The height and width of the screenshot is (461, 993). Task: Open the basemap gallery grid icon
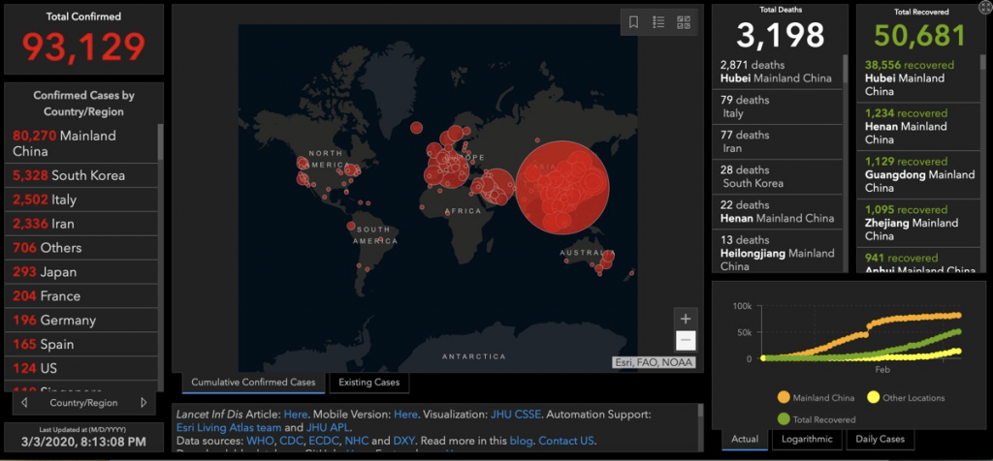coord(684,22)
